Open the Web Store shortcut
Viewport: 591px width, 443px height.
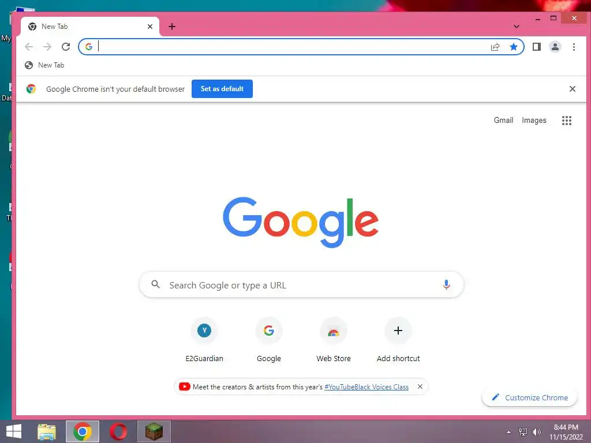point(334,340)
